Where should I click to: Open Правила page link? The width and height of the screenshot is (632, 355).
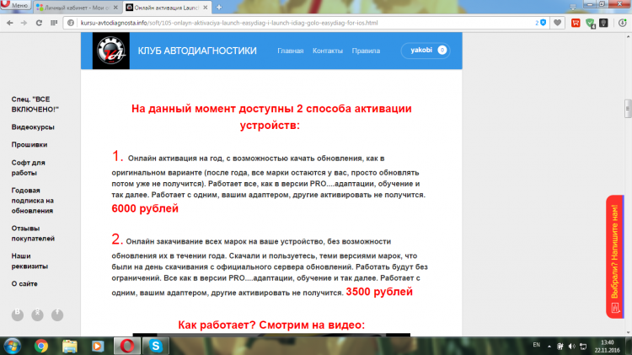tap(366, 51)
